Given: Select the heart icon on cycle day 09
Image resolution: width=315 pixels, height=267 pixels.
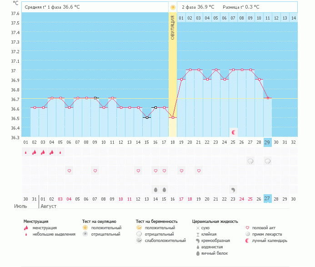Looking at the screenshot, I should pos(95,171).
